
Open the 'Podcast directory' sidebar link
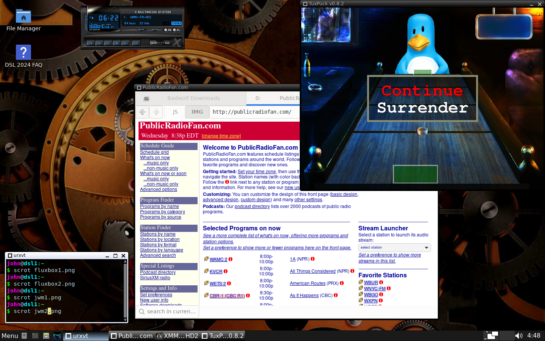158,272
